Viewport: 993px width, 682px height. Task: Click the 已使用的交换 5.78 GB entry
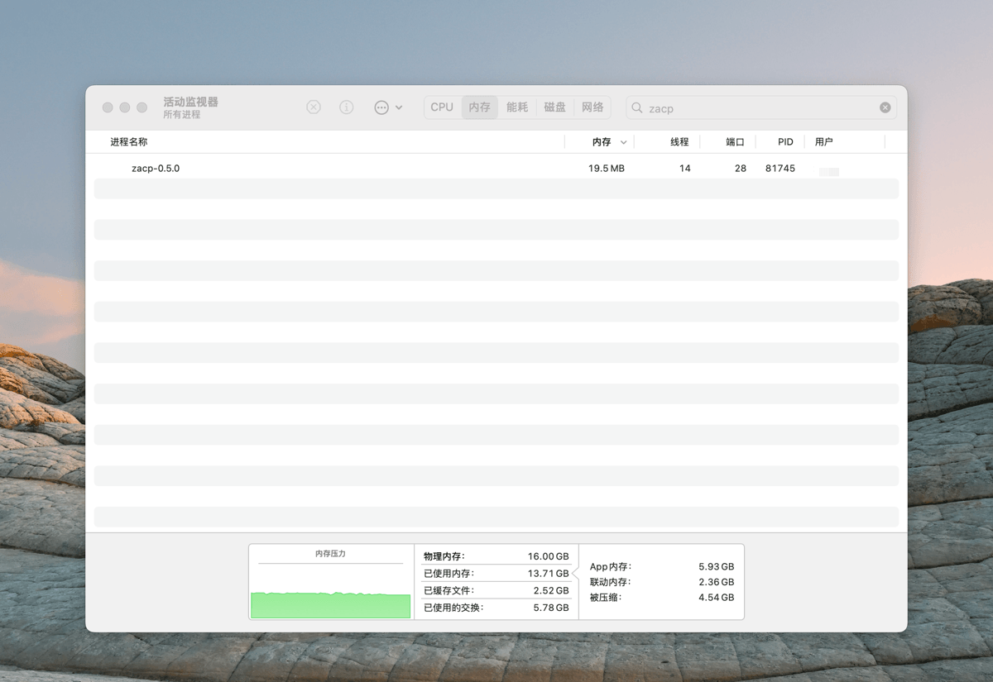click(x=496, y=608)
